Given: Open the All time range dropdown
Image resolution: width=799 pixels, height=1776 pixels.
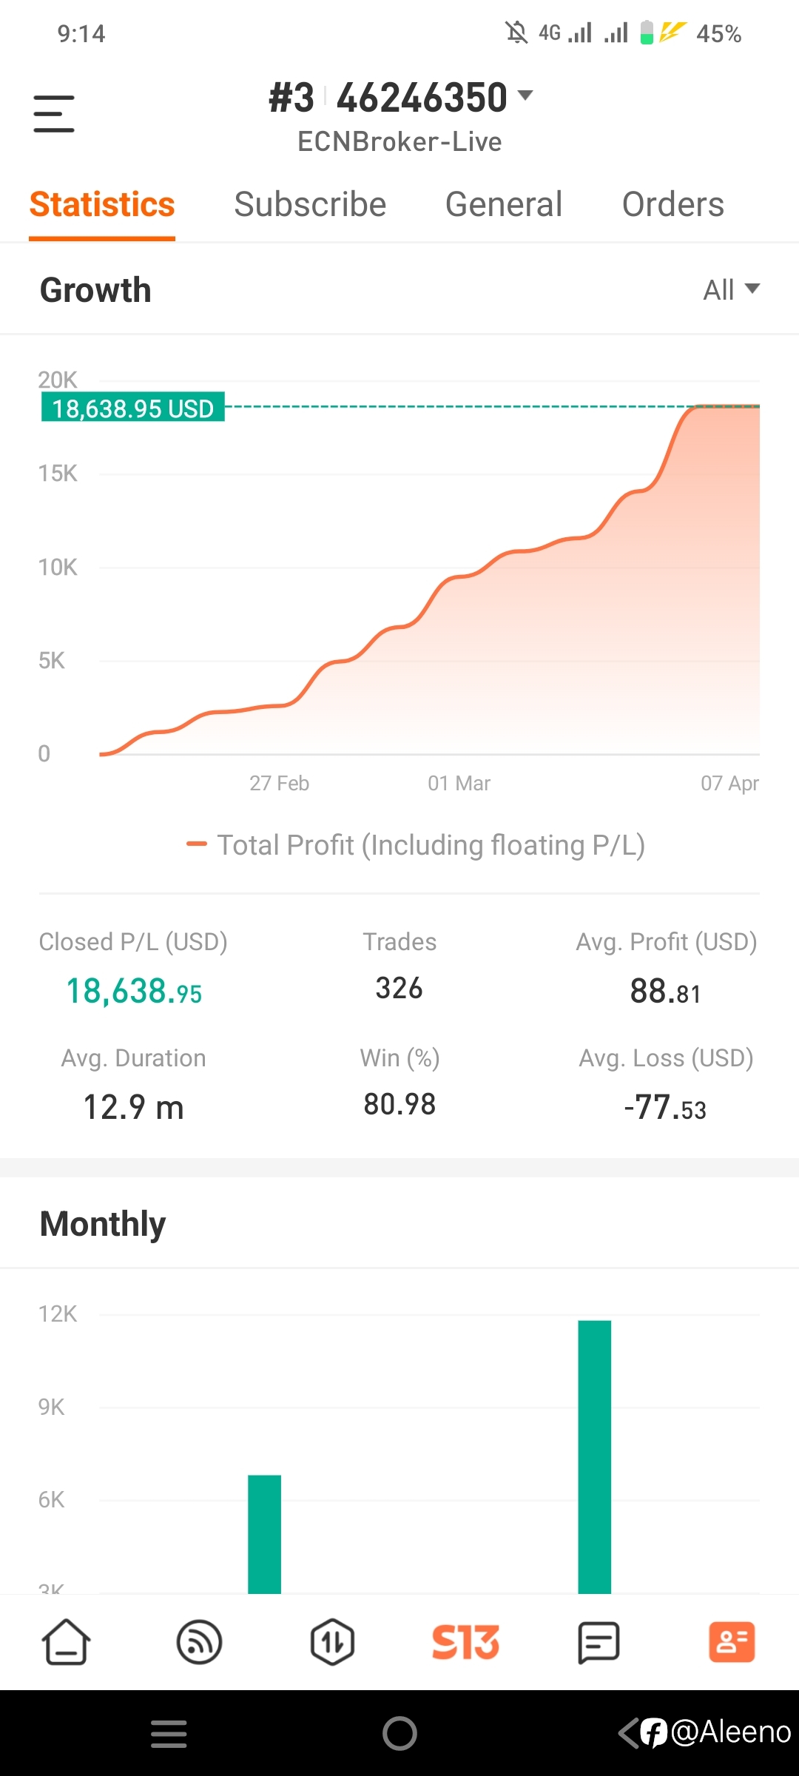Looking at the screenshot, I should [x=732, y=289].
